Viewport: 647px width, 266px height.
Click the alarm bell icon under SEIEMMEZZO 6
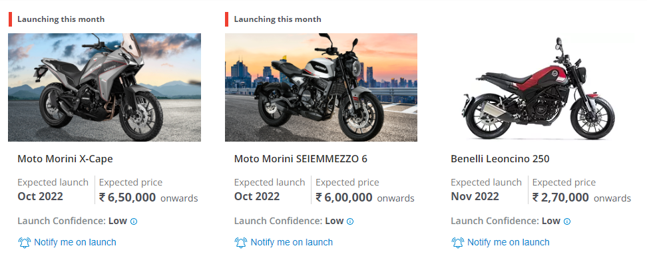point(241,243)
